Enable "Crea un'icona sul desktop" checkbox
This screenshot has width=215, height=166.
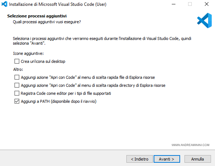coord(17,61)
